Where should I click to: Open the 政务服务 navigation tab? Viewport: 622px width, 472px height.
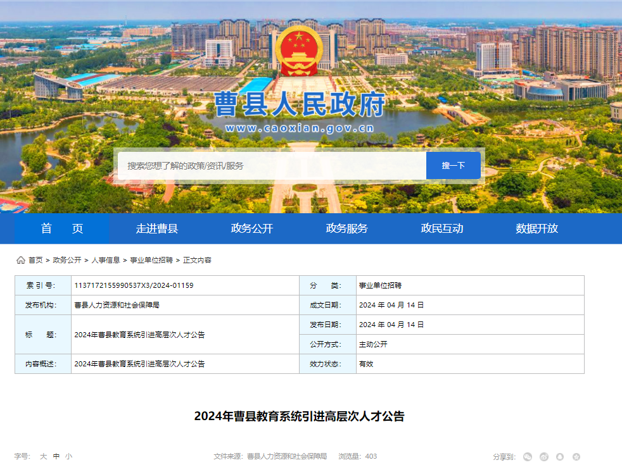pyautogui.click(x=346, y=228)
